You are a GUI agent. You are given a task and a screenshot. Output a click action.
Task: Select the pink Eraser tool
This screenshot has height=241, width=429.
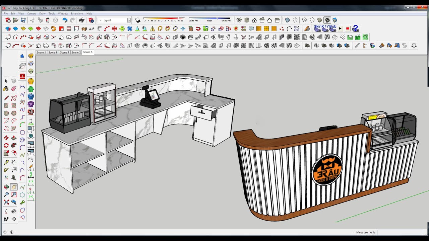click(14, 89)
